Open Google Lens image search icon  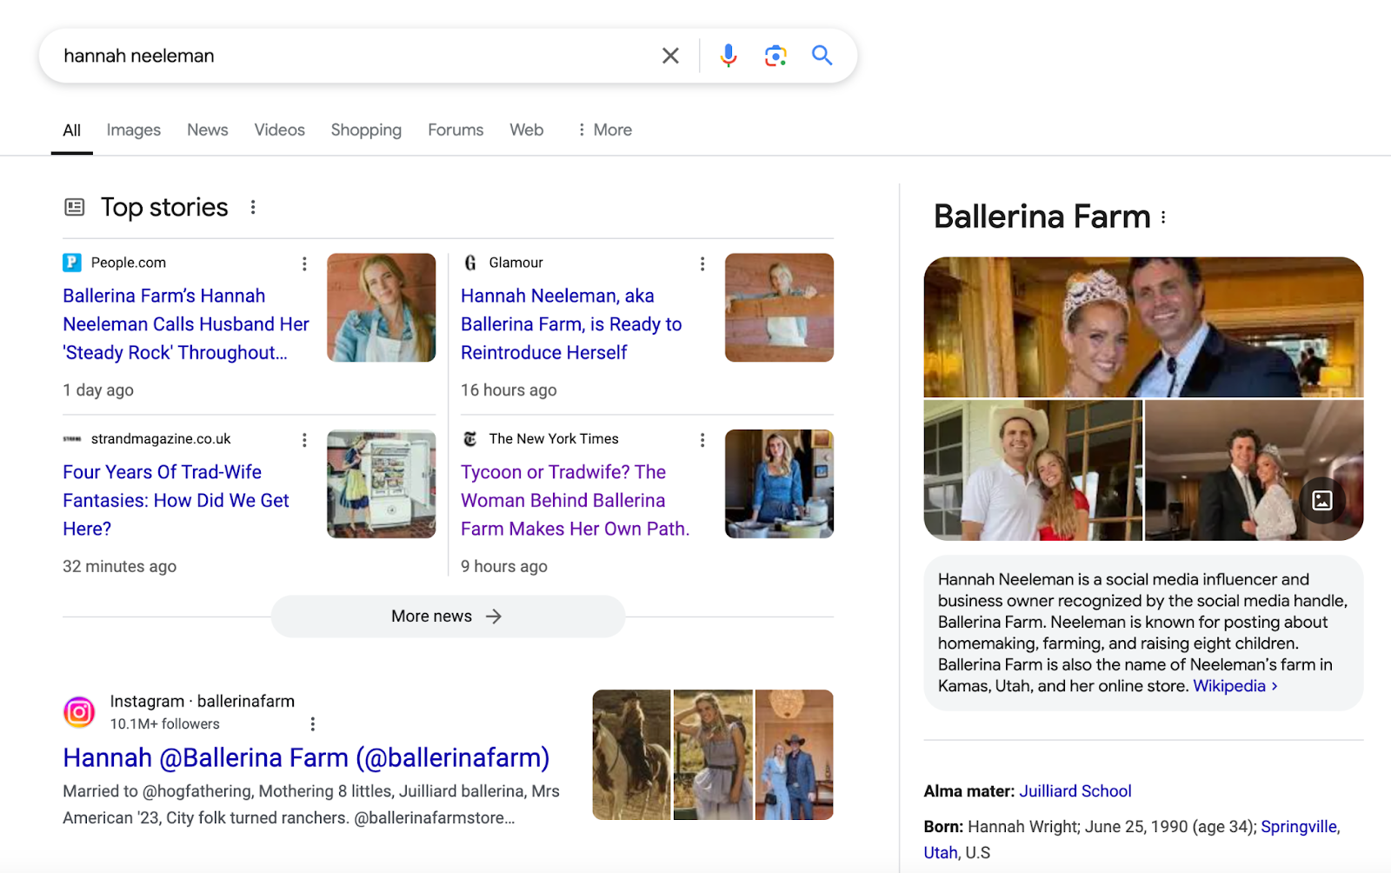(775, 56)
